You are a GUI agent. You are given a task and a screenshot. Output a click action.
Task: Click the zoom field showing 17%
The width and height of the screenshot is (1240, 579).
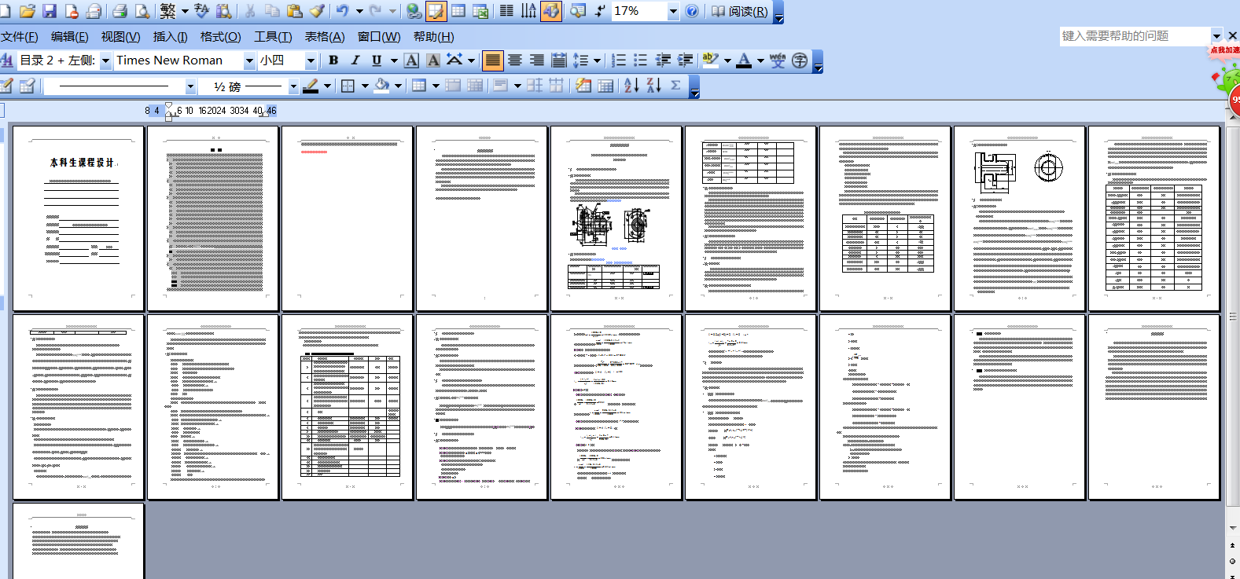(x=639, y=11)
